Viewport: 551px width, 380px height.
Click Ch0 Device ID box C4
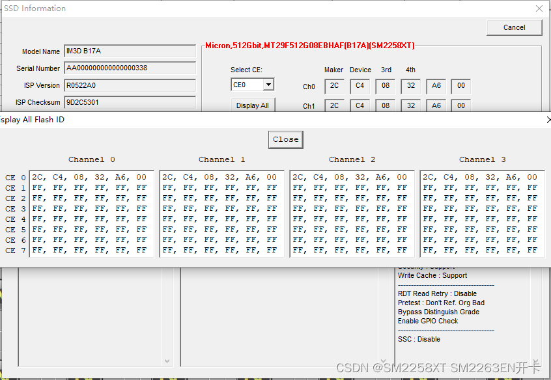pyautogui.click(x=360, y=86)
